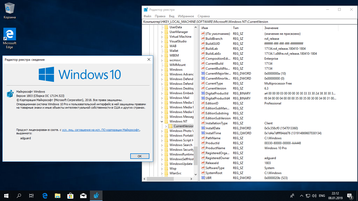
Task: Select the BuildLabEx value name
Action: tap(214, 53)
